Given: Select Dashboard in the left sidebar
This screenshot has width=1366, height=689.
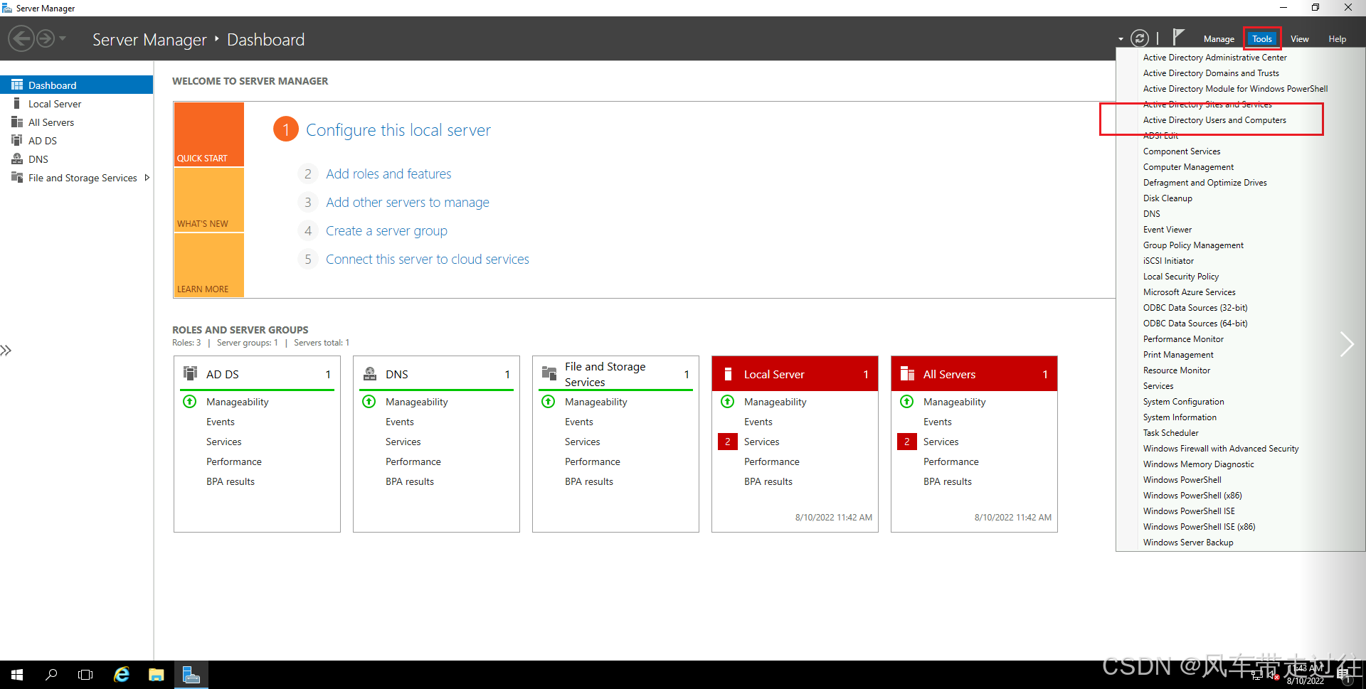Looking at the screenshot, I should click(77, 85).
